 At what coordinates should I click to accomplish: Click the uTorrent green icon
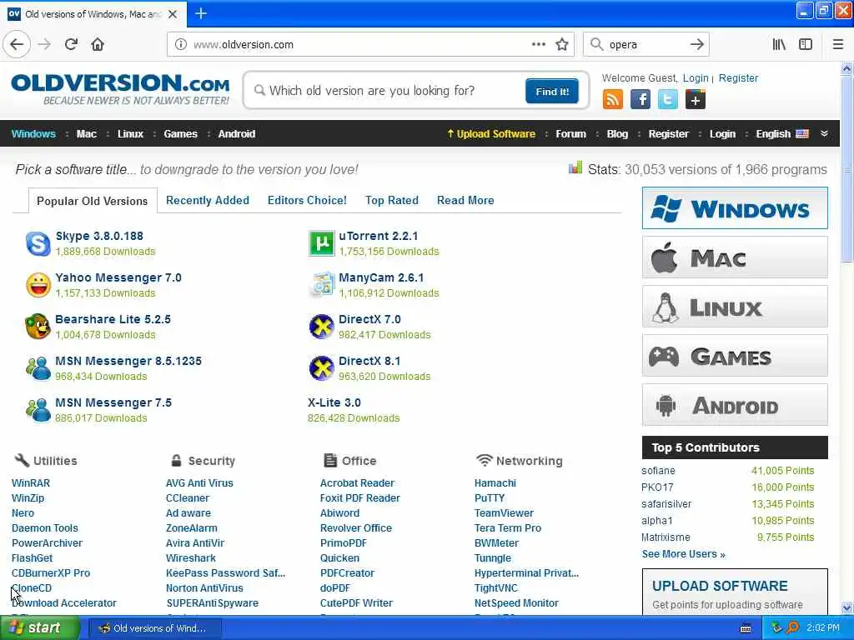pyautogui.click(x=321, y=243)
